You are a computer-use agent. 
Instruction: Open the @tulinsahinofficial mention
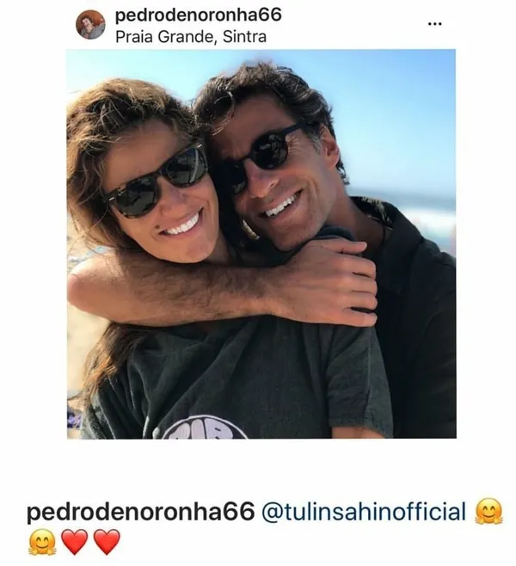pos(364,512)
